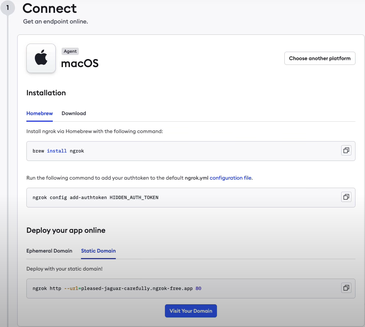Click the 'Install ngrok via Homebrew' instruction text
Viewport: 365px width, 327px height.
95,131
